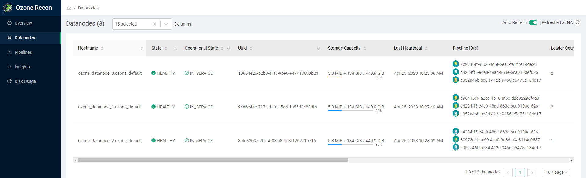Open State column search filter icon
586x178 pixels.
175,49
